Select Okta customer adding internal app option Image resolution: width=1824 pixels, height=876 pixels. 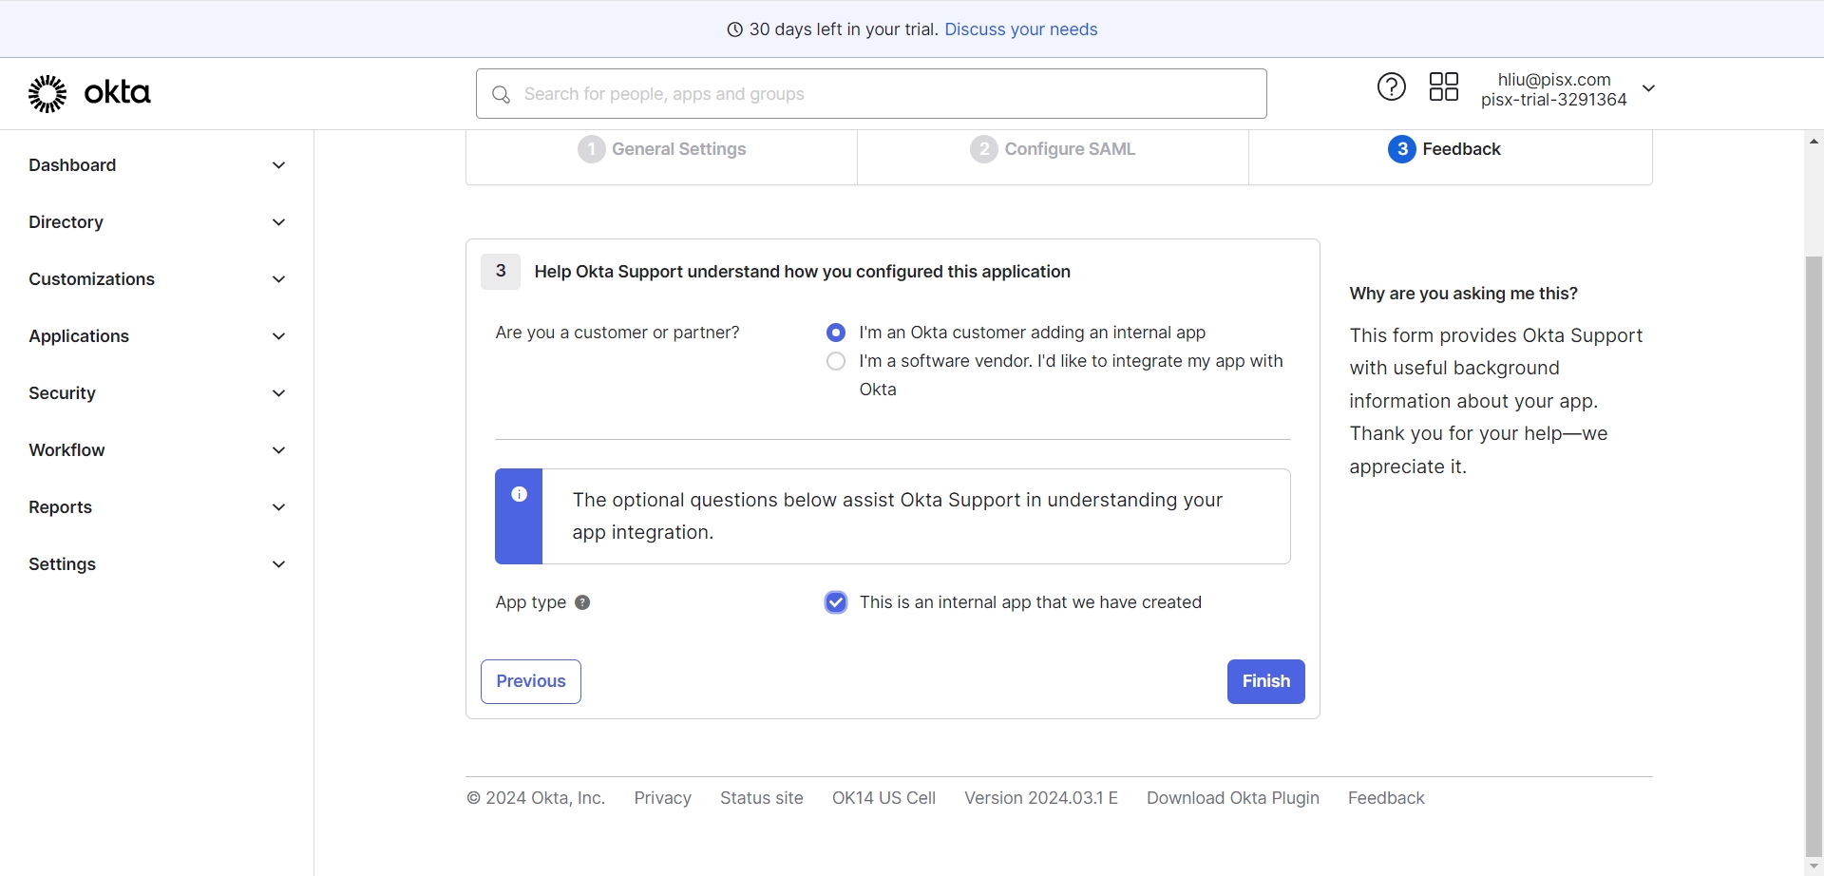coord(836,333)
